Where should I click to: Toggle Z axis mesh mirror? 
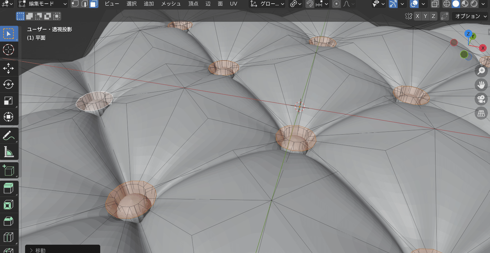(x=434, y=16)
